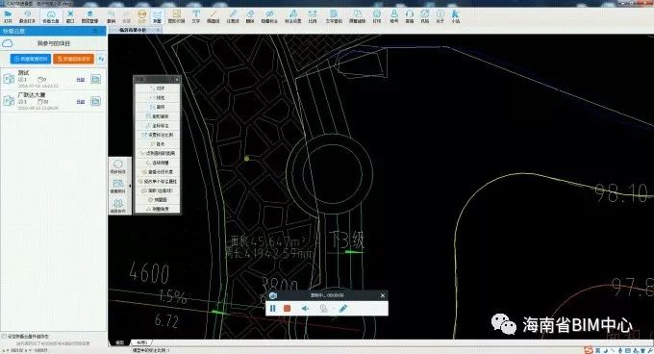This screenshot has width=654, height=354.
Task: Click the 图形识别 shape recognition icon
Action: pyautogui.click(x=176, y=16)
